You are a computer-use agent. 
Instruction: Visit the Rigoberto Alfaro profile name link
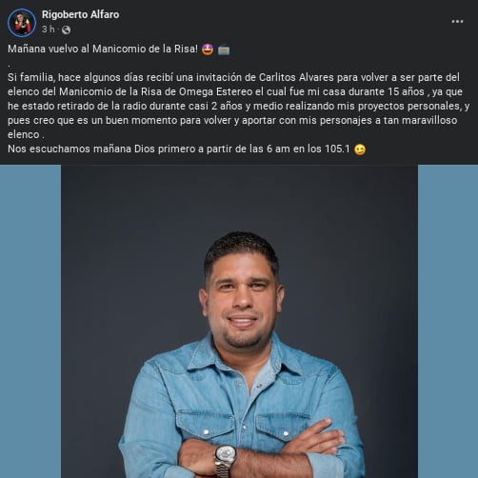[81, 14]
